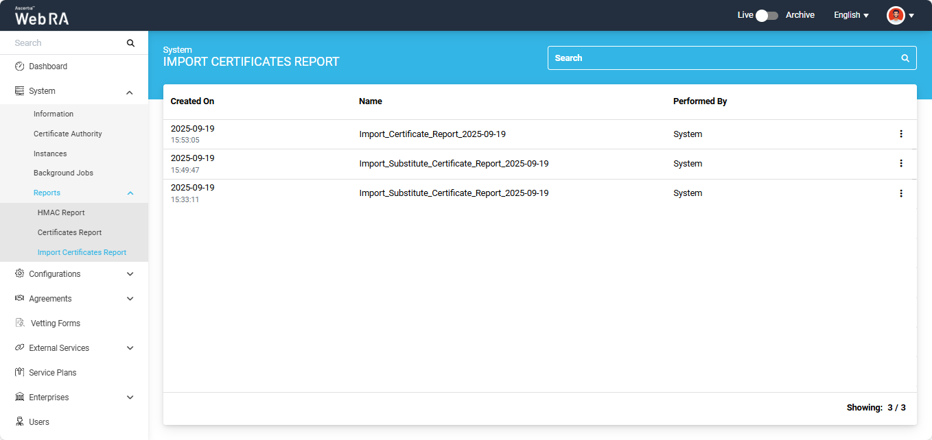
Task: Open actions menu for Import_Certificate_Report row
Action: click(x=900, y=134)
